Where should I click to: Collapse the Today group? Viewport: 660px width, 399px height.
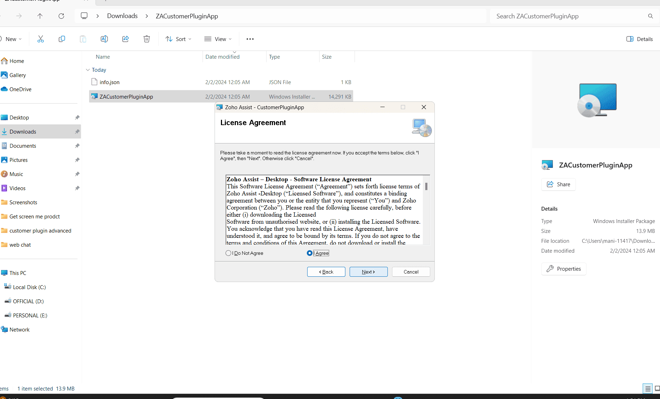tap(88, 70)
